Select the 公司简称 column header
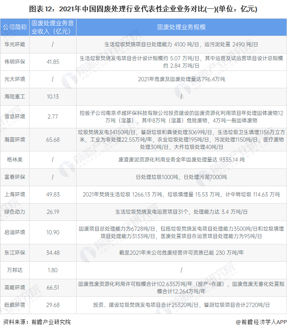The height and width of the screenshot is (331, 287). [15, 27]
